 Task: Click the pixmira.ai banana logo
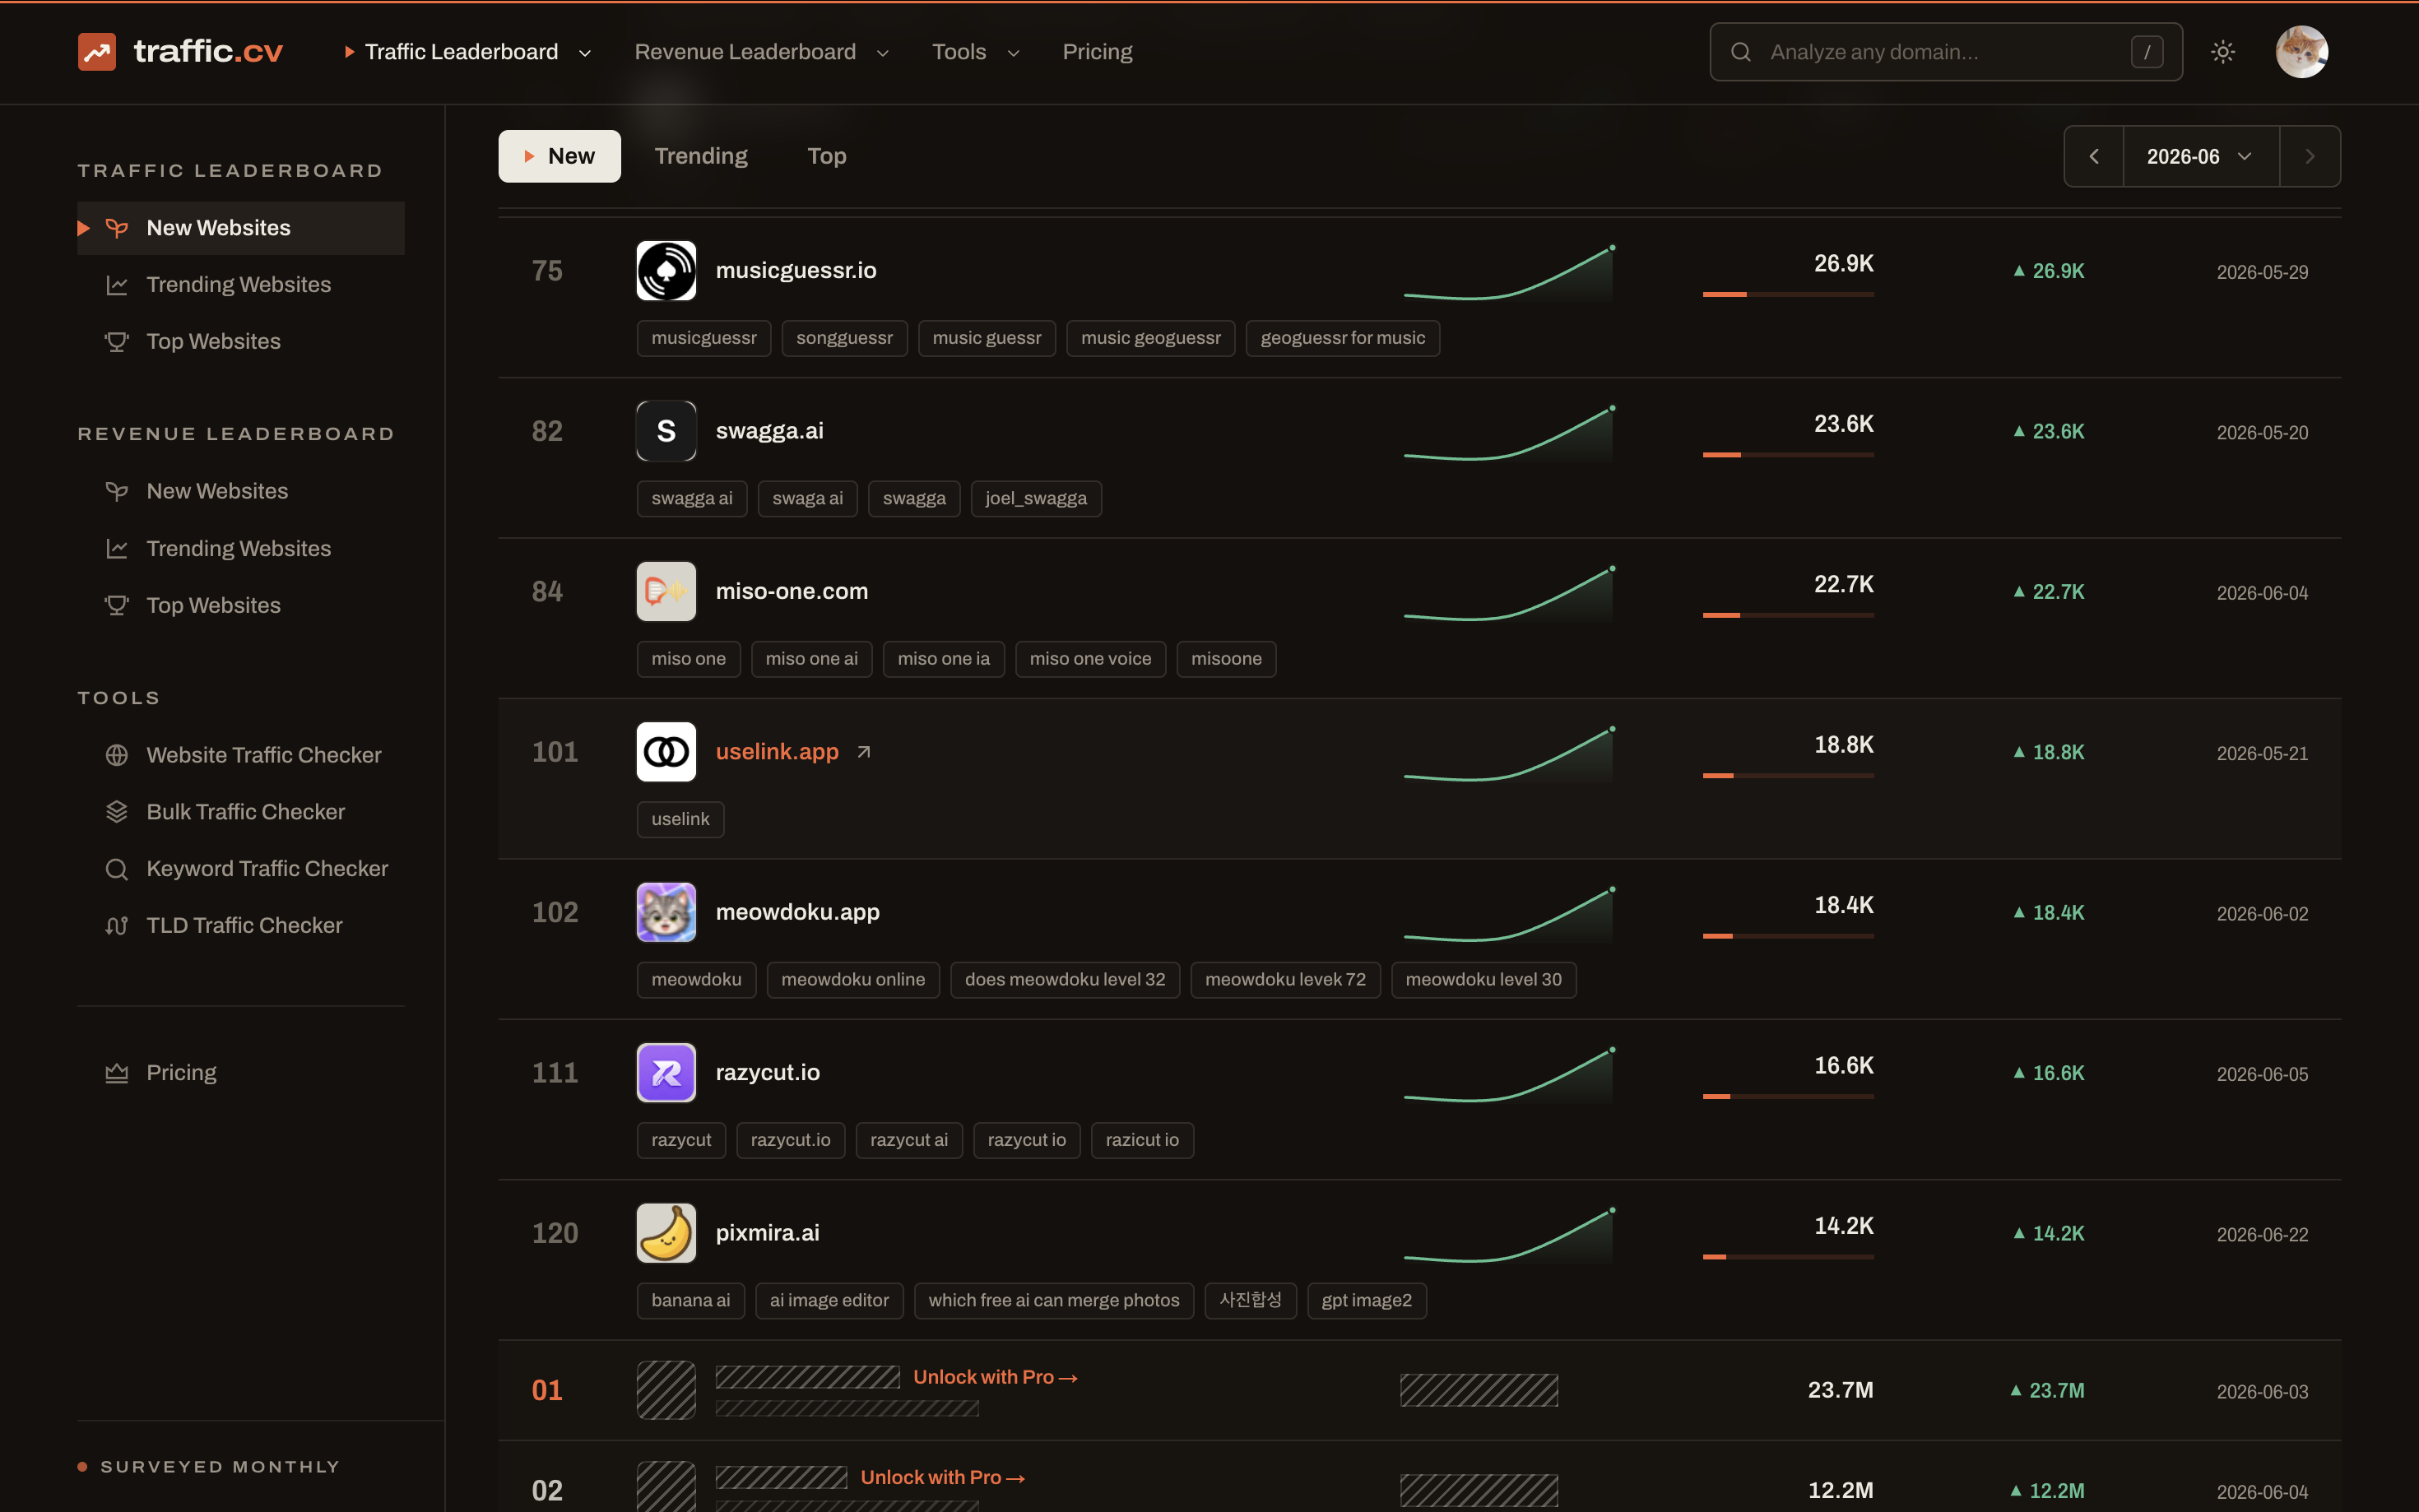666,1233
